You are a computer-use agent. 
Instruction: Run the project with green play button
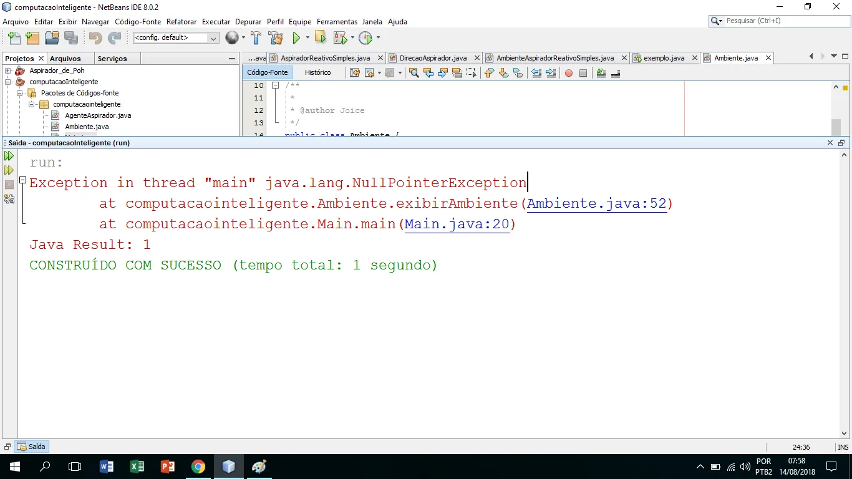(x=296, y=38)
